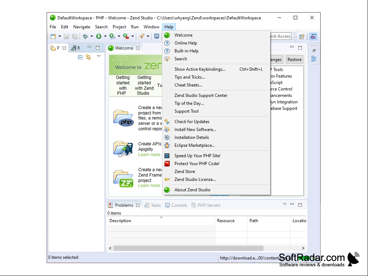Viewport: 368px width, 276px height.
Task: Select Speed Up Your PHP Site
Action: (216, 156)
